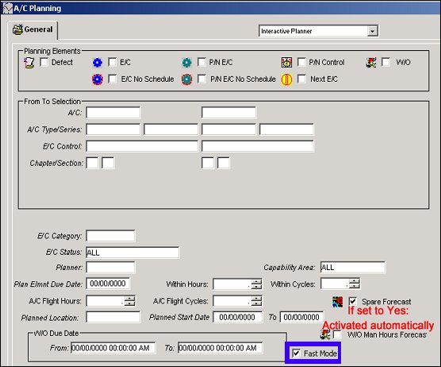Open the Interactive Planner dropdown
Screen dimensions: 441x367
click(x=372, y=31)
